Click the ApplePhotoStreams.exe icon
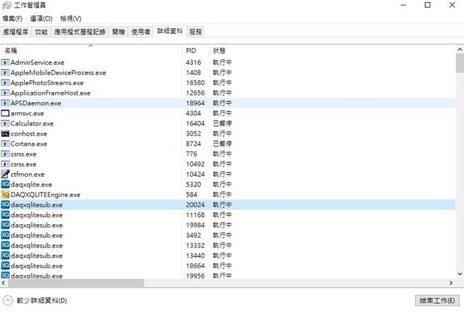 (x=5, y=83)
